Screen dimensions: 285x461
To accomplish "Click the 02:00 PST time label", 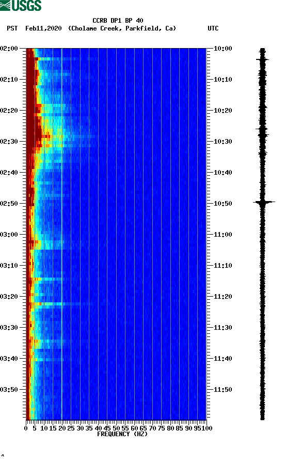I will click(9, 49).
